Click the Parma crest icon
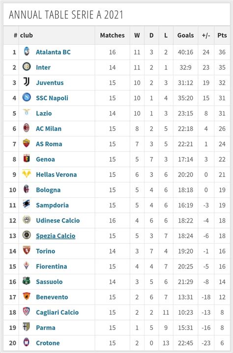233x353 pixels. [x=27, y=326]
